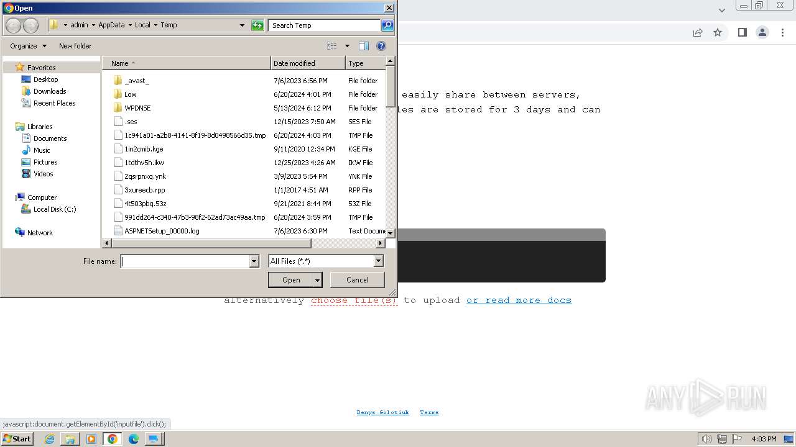Open Internet Explorer from taskbar
The width and height of the screenshot is (796, 447).
[49, 438]
